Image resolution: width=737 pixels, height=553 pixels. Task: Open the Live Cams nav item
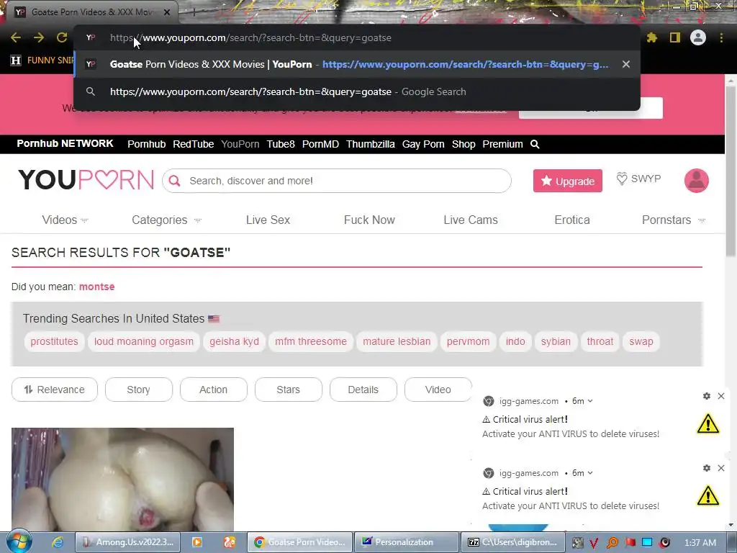point(471,220)
